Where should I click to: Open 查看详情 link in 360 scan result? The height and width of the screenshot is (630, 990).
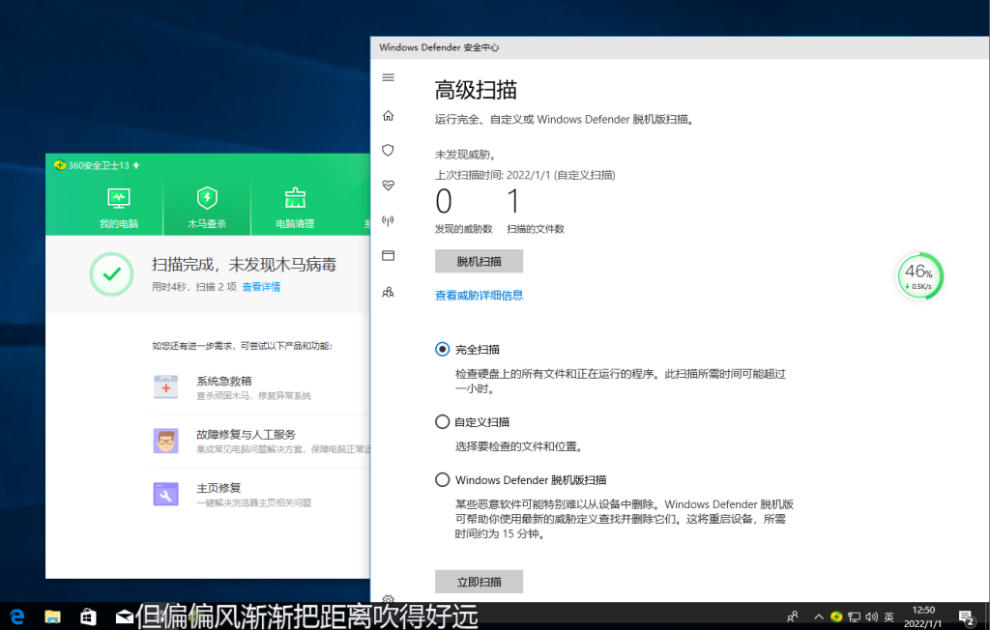(x=261, y=287)
